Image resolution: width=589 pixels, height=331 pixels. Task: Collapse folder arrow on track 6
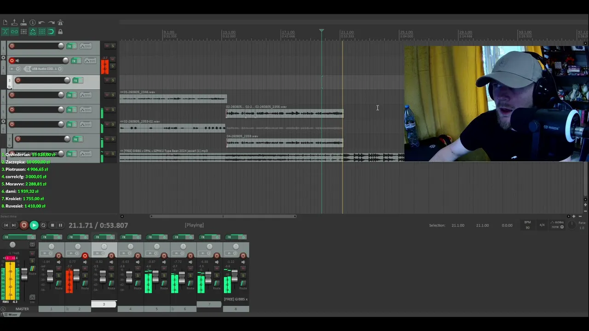tap(3, 122)
